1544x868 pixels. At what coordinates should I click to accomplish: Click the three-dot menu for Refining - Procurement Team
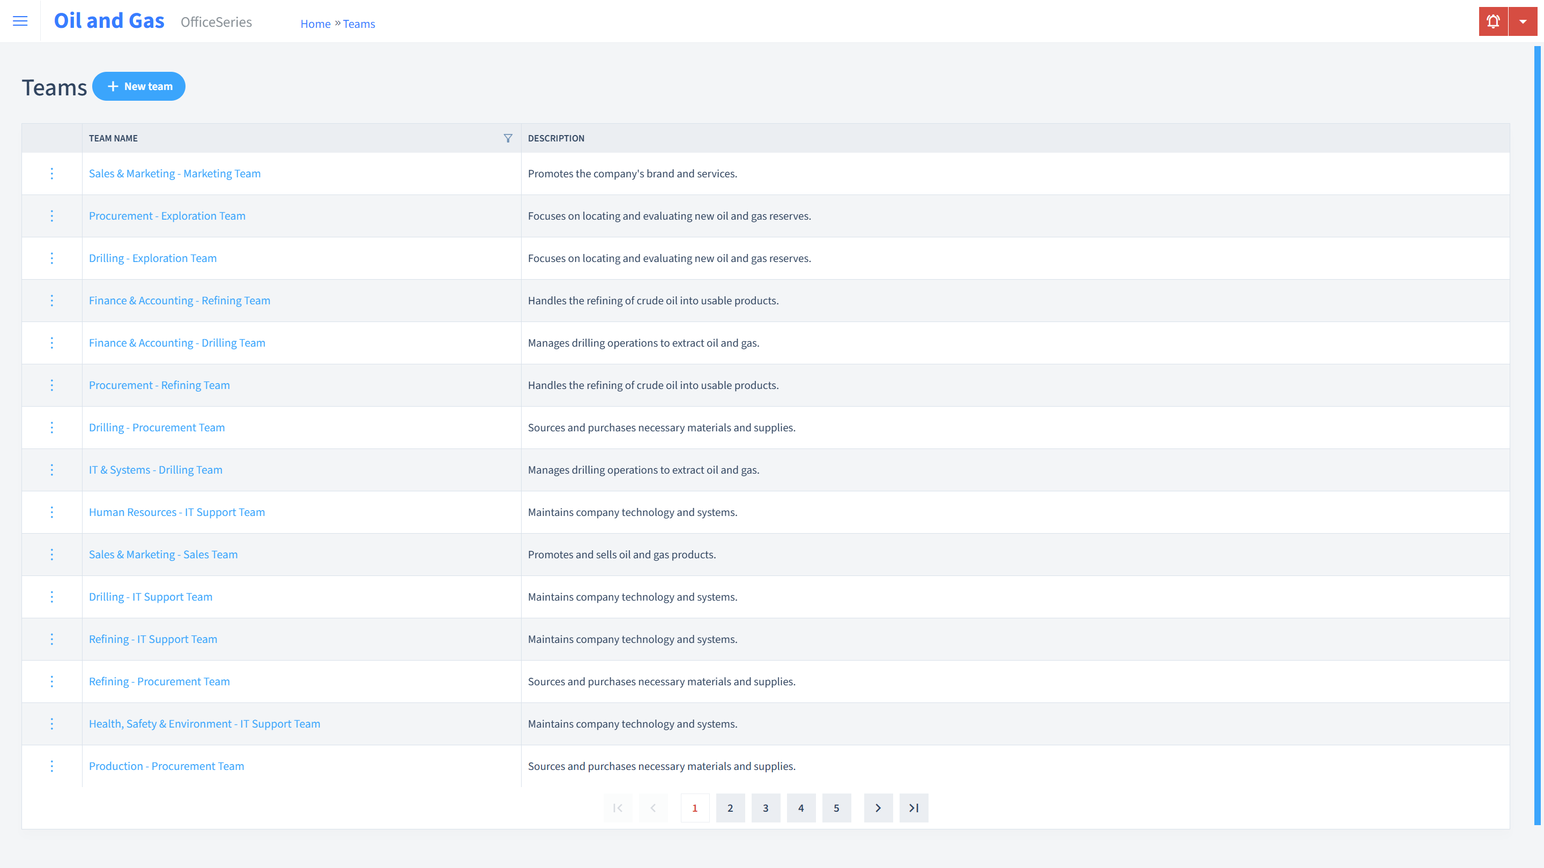tap(51, 680)
